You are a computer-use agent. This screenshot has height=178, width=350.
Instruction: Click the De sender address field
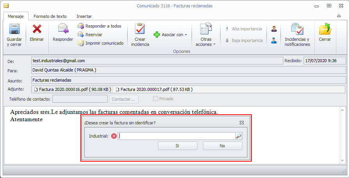[157, 61]
